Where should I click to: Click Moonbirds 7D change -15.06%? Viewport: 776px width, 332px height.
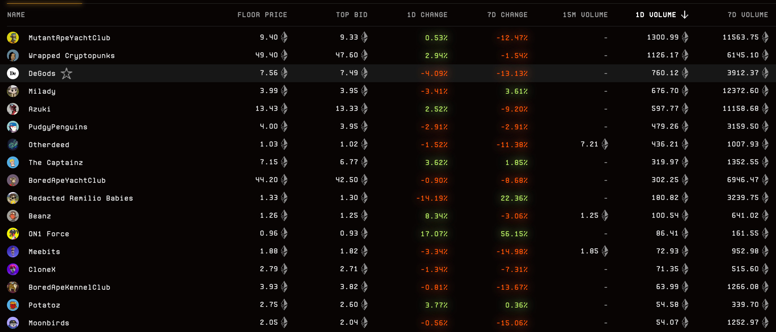point(512,323)
